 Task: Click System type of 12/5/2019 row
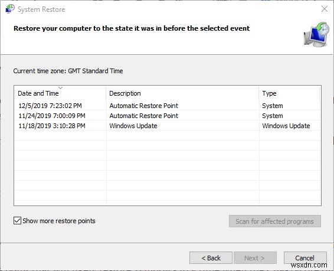(x=273, y=106)
